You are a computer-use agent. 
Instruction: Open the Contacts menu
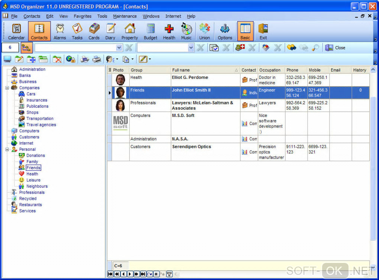point(32,16)
